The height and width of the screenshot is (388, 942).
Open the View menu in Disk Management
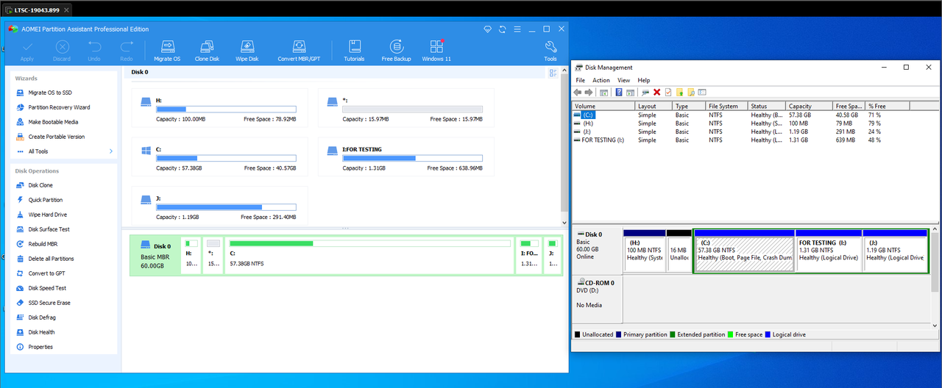(x=624, y=80)
